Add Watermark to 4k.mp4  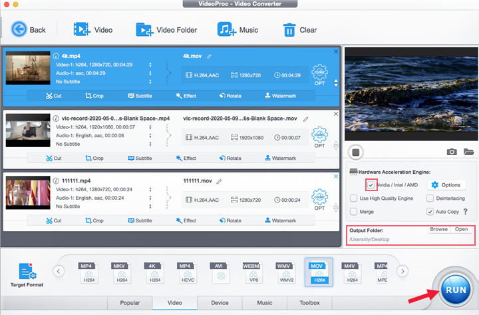(x=281, y=96)
